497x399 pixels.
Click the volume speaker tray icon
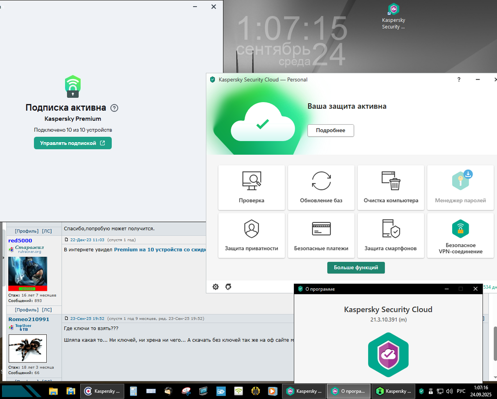click(x=449, y=391)
